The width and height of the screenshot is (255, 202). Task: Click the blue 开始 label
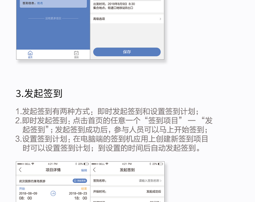point(22,189)
